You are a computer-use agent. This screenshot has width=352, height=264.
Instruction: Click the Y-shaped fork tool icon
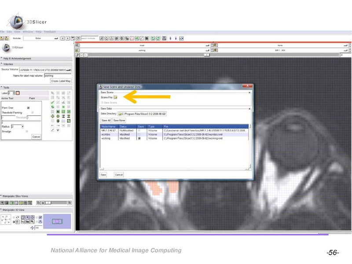[58, 130]
